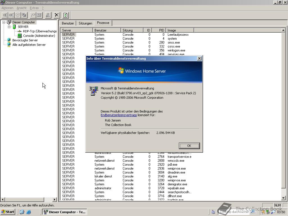The height and width of the screenshot is (216, 288).
Task: Click the Disconnect session toolbar icon
Action: point(11,15)
